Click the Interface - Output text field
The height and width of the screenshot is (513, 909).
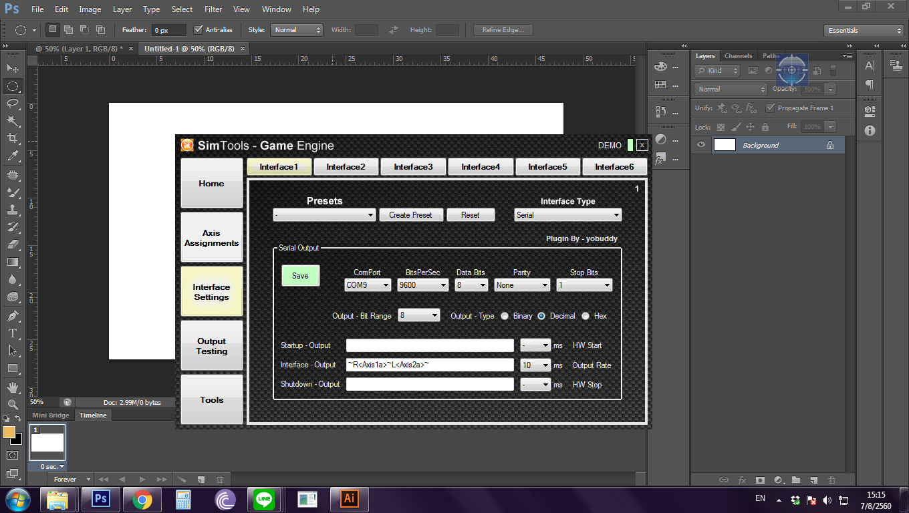click(430, 365)
